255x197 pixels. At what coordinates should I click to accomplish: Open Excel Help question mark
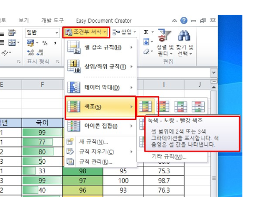183,21
